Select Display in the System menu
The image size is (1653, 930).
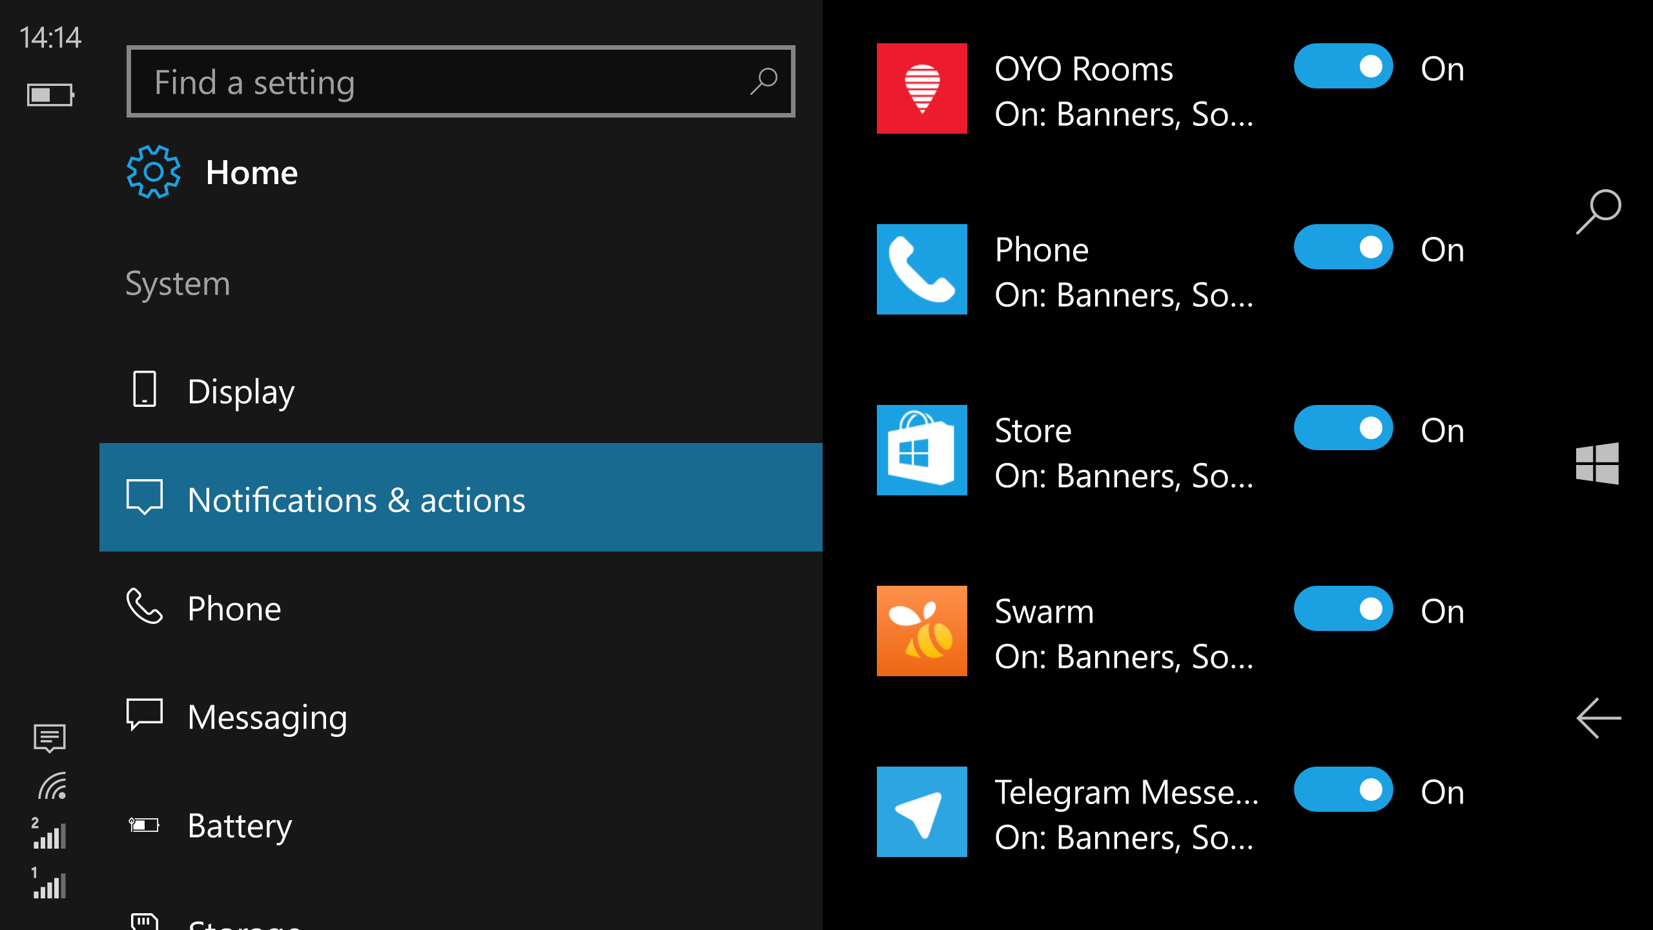click(461, 390)
